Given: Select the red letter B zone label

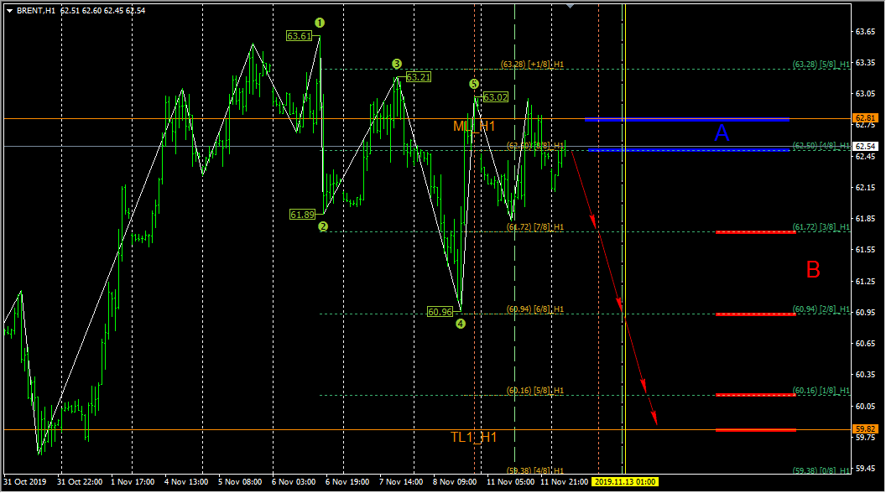Looking at the screenshot, I should click(812, 270).
